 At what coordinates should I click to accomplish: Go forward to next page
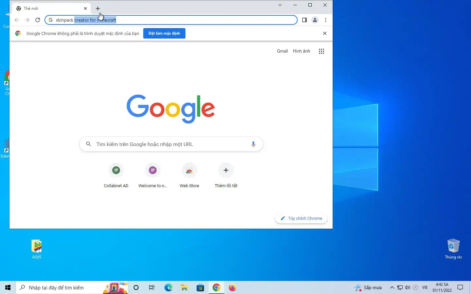point(27,20)
